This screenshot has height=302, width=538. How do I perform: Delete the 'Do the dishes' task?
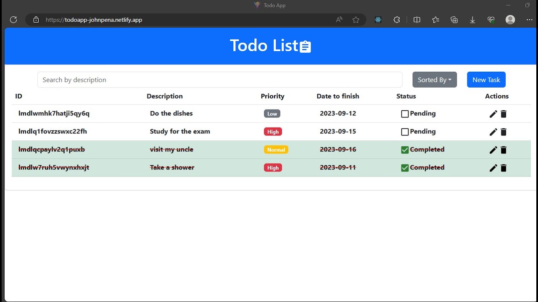tap(504, 114)
